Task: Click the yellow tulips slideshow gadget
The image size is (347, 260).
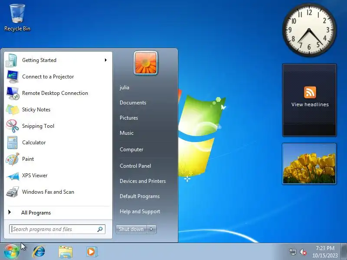Action: (309, 164)
